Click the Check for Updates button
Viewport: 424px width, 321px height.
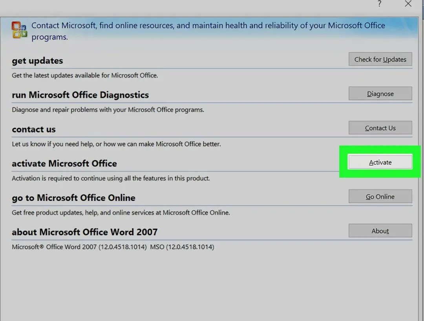380,59
